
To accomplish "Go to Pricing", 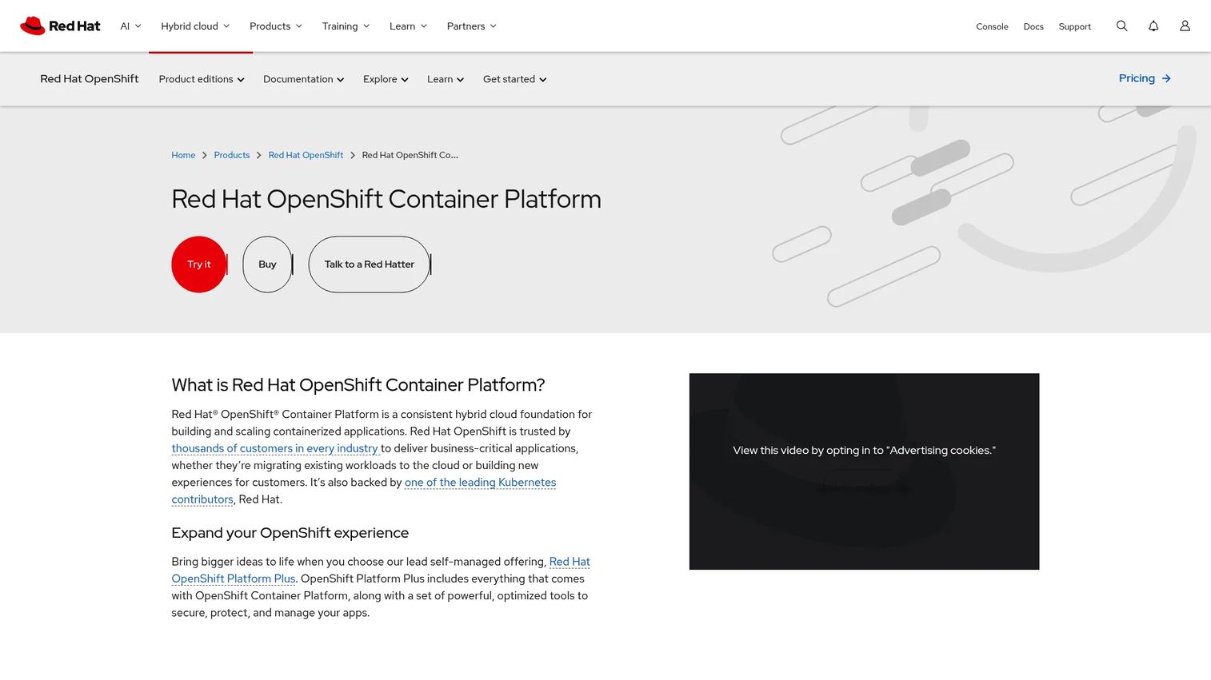I will (1145, 78).
